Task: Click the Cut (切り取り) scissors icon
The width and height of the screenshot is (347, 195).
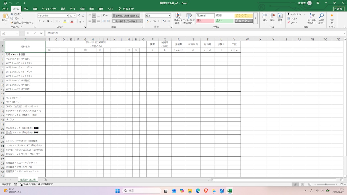Action: [x=12, y=14]
